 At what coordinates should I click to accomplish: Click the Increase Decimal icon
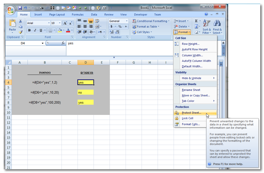click(112, 32)
